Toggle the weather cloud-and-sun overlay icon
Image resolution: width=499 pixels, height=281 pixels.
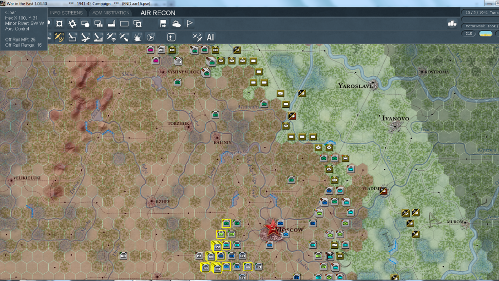tap(176, 23)
